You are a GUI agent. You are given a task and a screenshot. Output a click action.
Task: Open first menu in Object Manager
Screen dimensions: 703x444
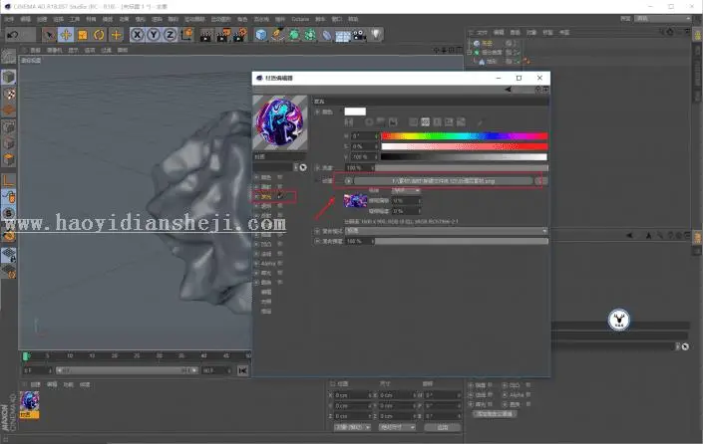pos(482,32)
